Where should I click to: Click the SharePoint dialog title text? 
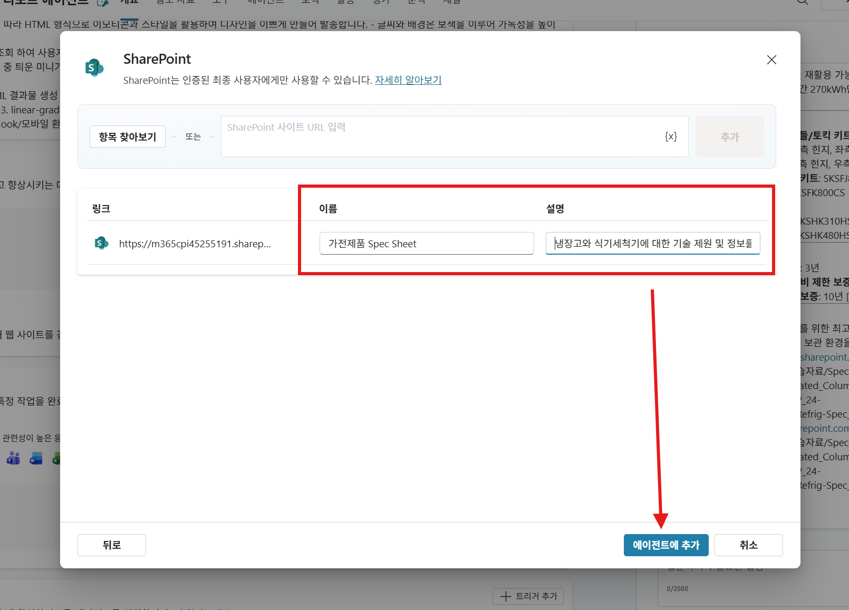157,59
